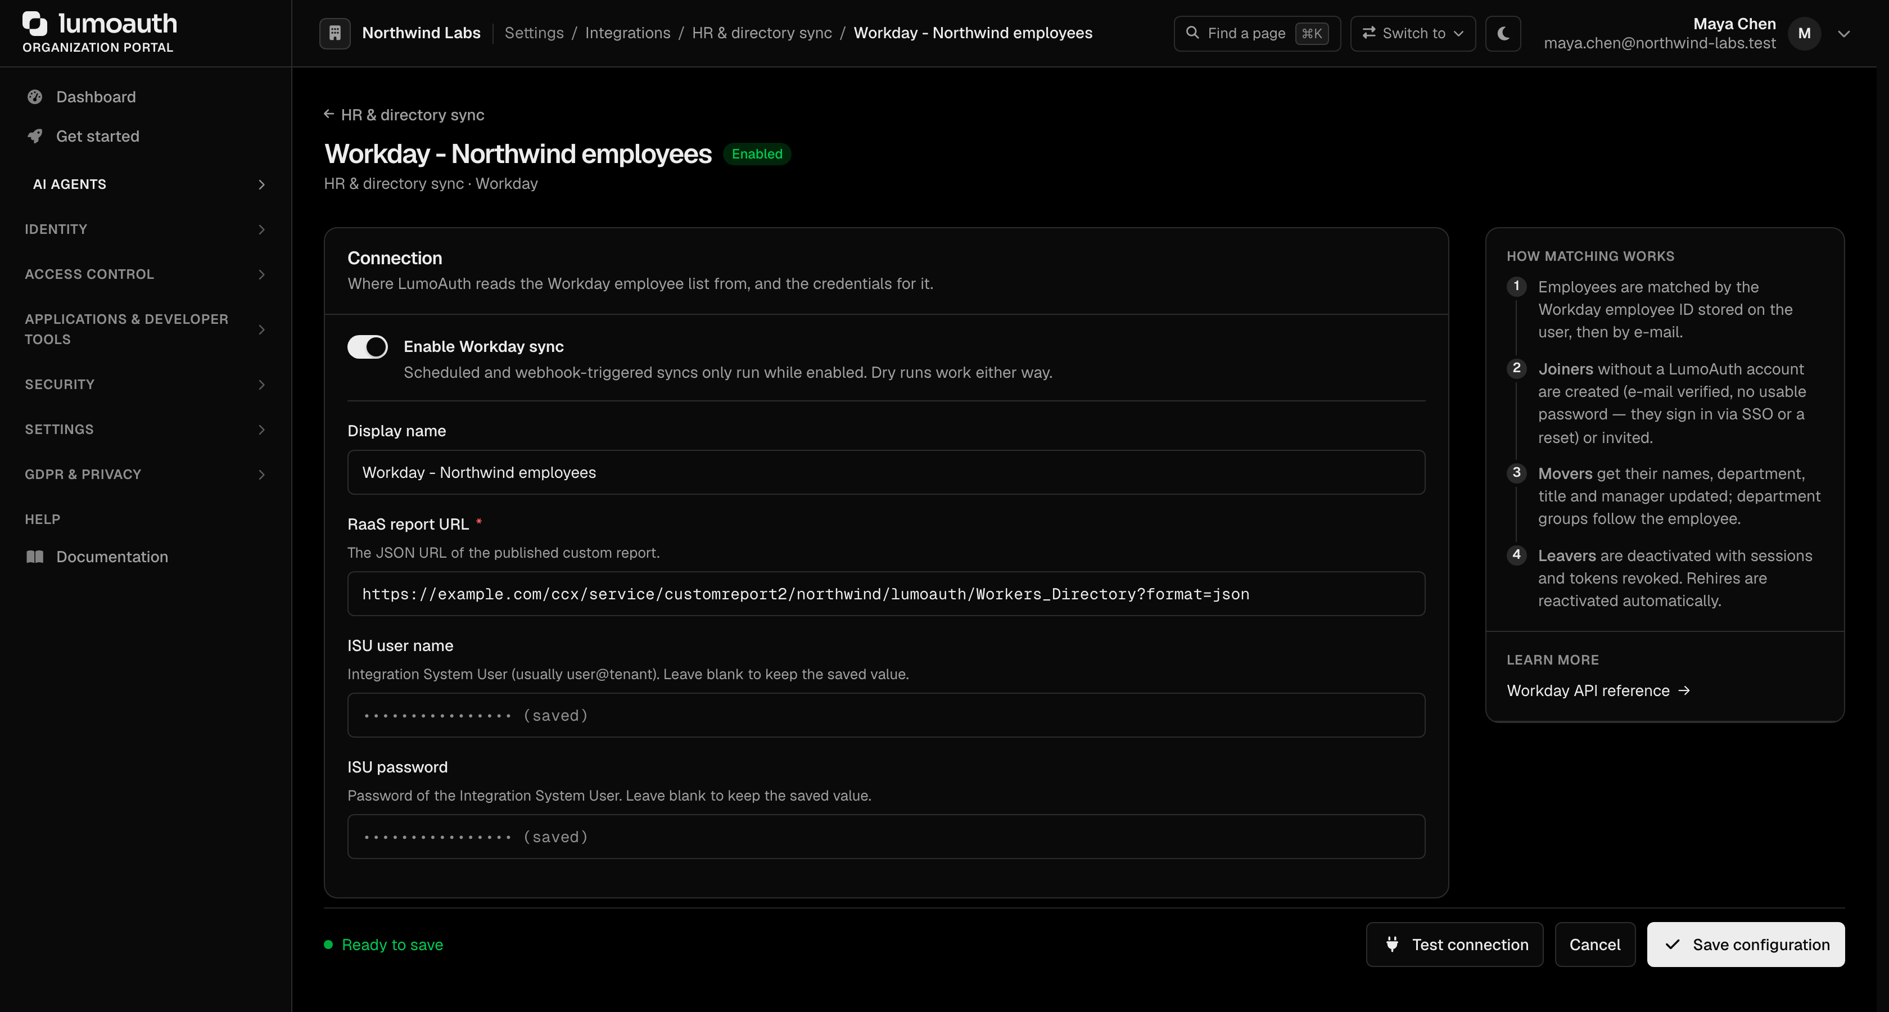Image resolution: width=1889 pixels, height=1012 pixels.
Task: Expand the AI Agents sidebar section
Action: tap(145, 184)
